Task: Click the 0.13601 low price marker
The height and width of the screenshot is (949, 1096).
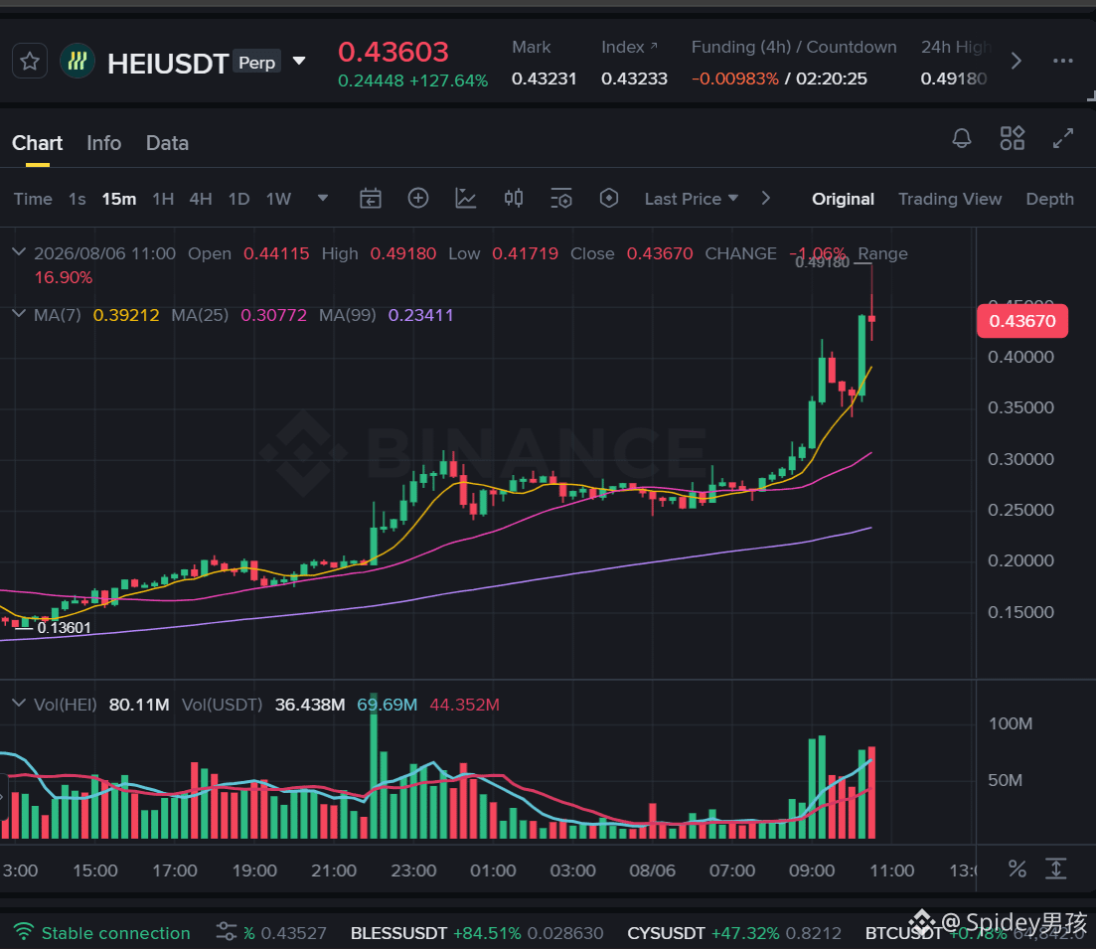Action: [x=64, y=628]
